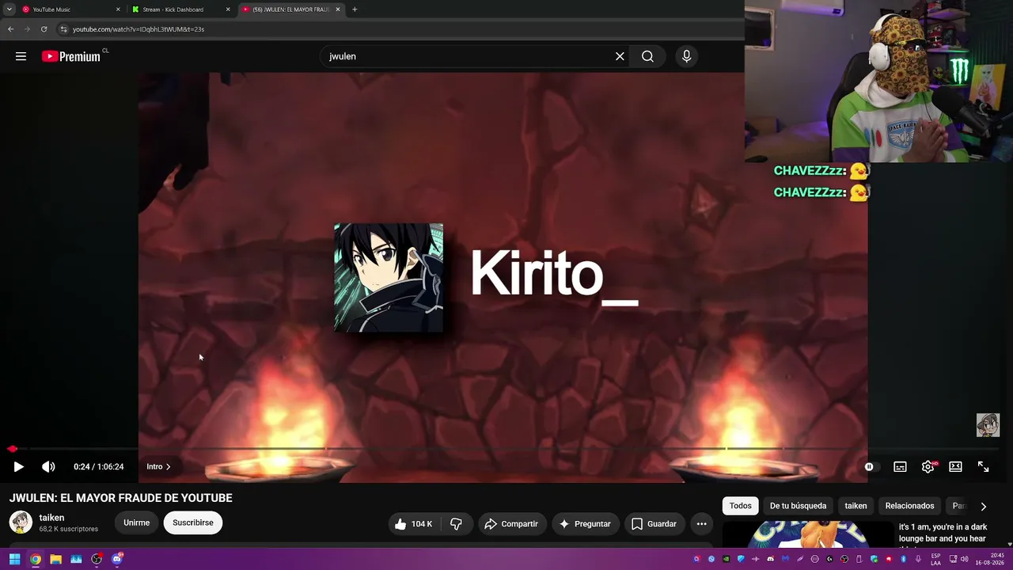
Task: View site information icon in address bar
Action: [x=64, y=29]
